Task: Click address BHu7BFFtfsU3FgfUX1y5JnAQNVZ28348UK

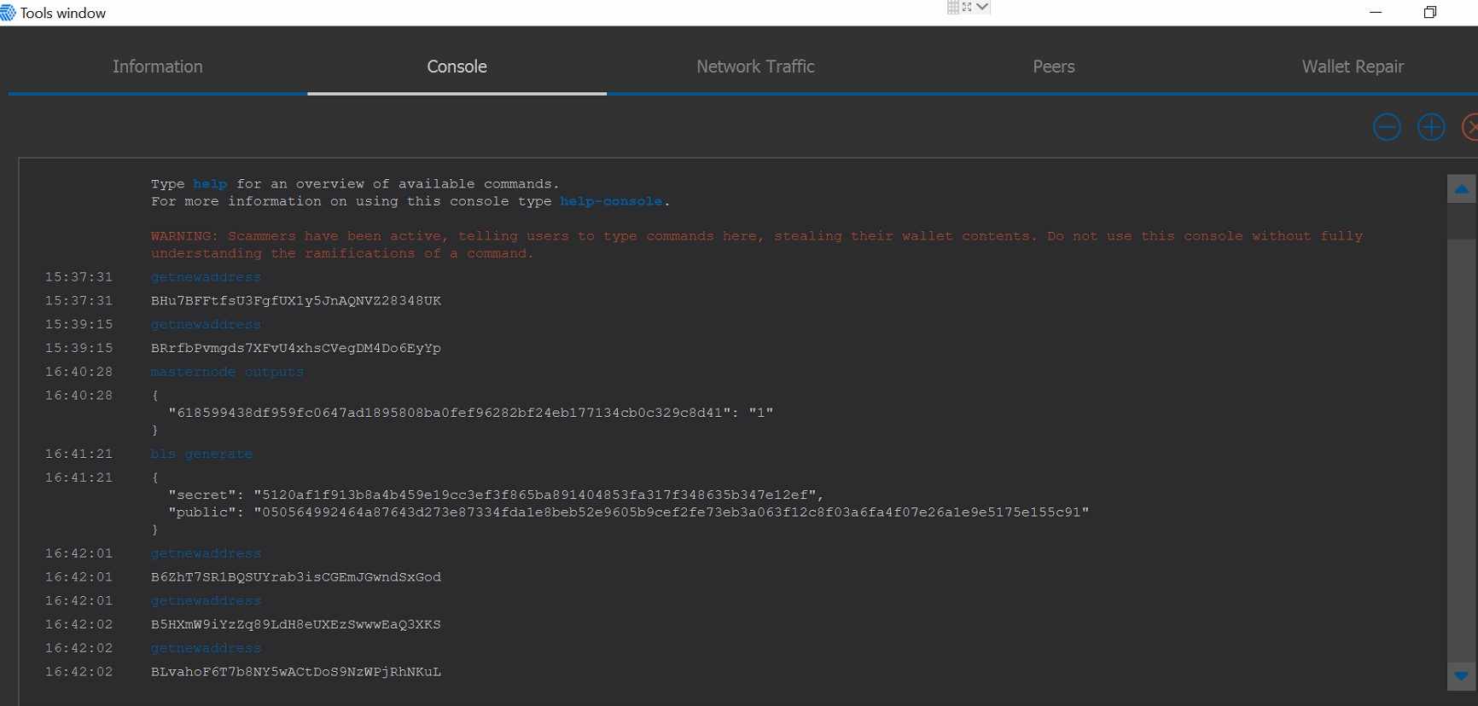Action: coord(296,301)
